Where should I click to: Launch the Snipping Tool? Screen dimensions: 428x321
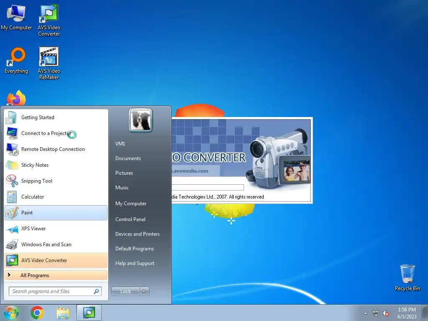coord(56,181)
